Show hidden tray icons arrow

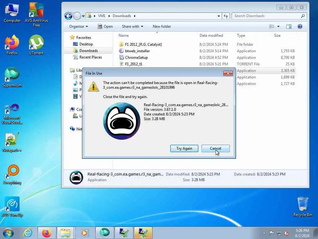pos(264,233)
